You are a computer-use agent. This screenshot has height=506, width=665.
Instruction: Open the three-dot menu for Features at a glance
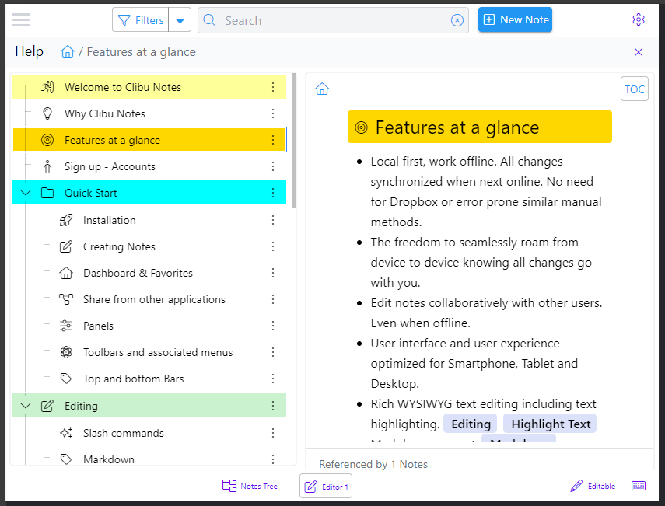pos(273,140)
